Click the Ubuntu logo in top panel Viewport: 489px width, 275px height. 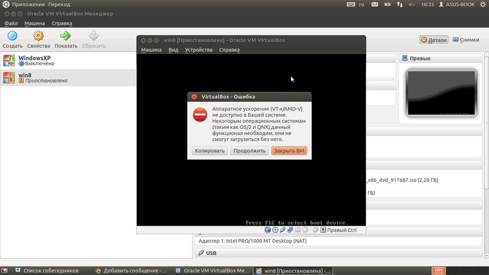(6, 4)
